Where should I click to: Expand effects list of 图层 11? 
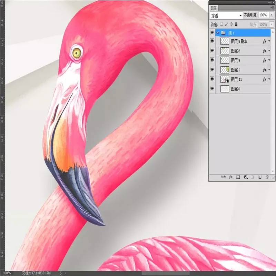pyautogui.click(x=269, y=79)
